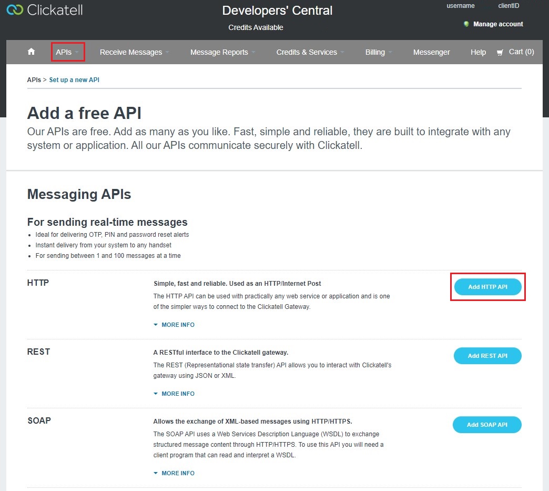Click the Messaging APIs heading
549x491 pixels.
[x=79, y=194]
